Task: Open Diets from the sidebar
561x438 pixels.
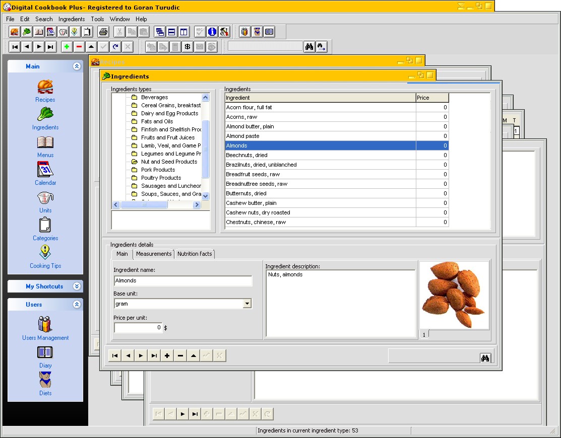Action: tap(45, 384)
